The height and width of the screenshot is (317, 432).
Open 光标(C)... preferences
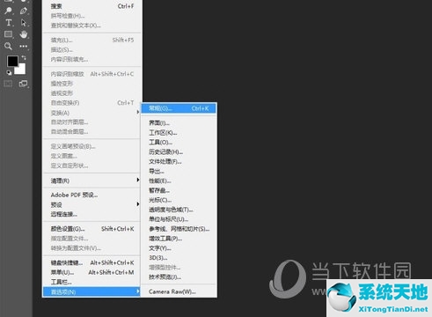tap(179, 200)
